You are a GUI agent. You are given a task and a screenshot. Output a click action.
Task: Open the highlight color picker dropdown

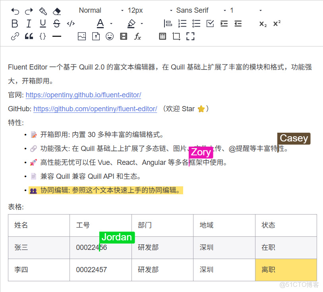point(141,23)
